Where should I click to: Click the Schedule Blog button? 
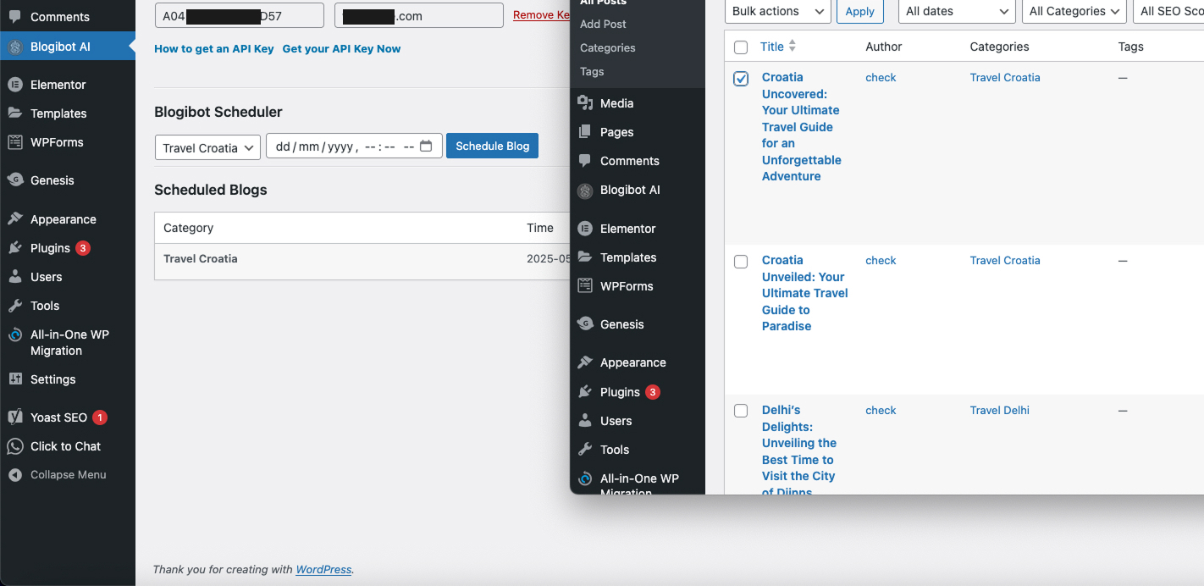coord(492,145)
